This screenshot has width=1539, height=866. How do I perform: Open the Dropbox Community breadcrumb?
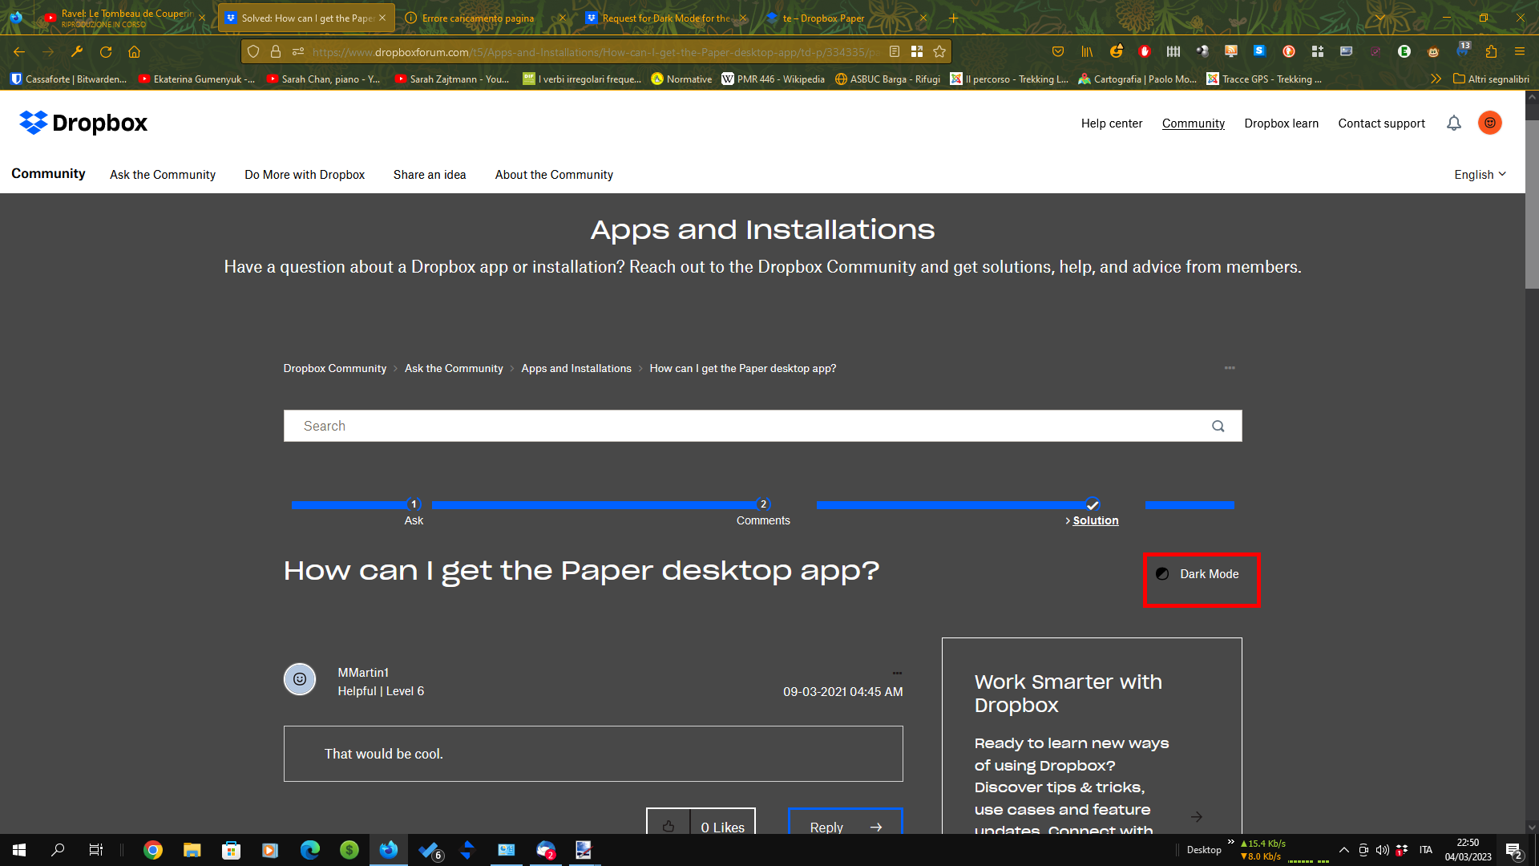[335, 368]
